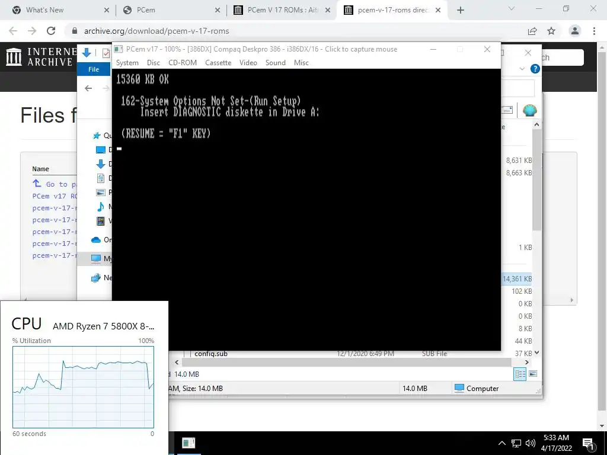Click the Explorer horizontal scrollbar right arrow
Viewport: 607px width, 455px height.
click(x=526, y=362)
